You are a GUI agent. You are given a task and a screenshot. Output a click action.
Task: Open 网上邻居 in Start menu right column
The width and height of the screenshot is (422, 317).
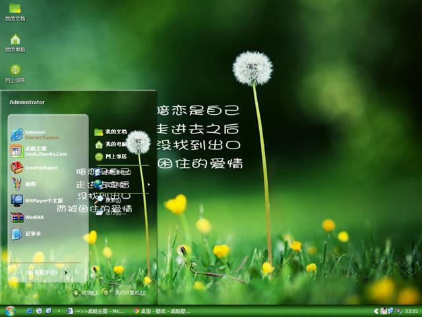[111, 157]
